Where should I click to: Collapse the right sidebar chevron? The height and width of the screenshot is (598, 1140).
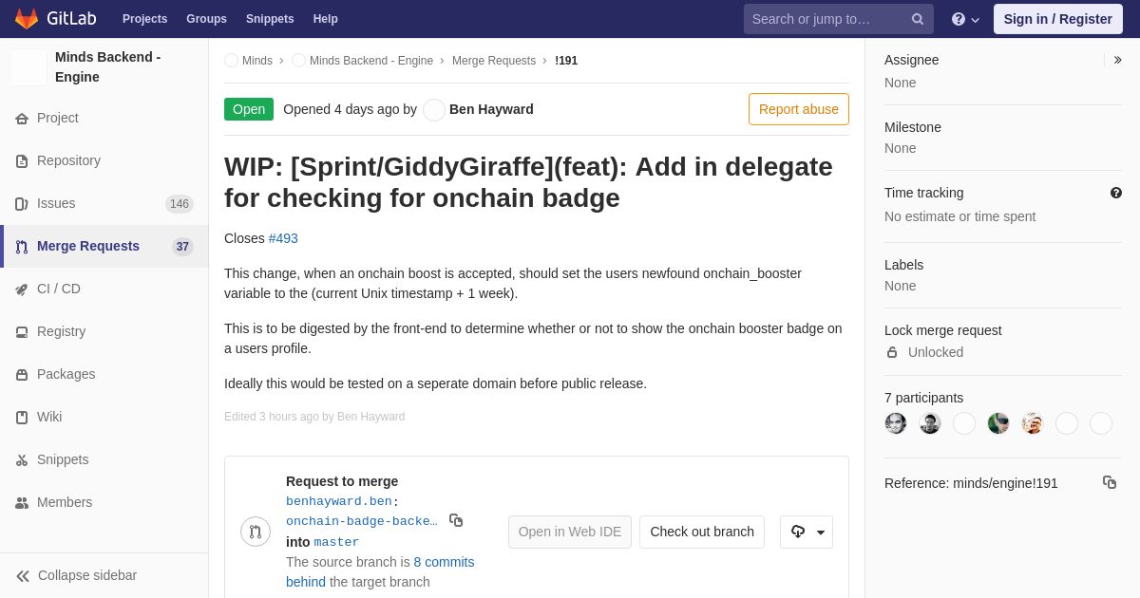click(x=1117, y=60)
